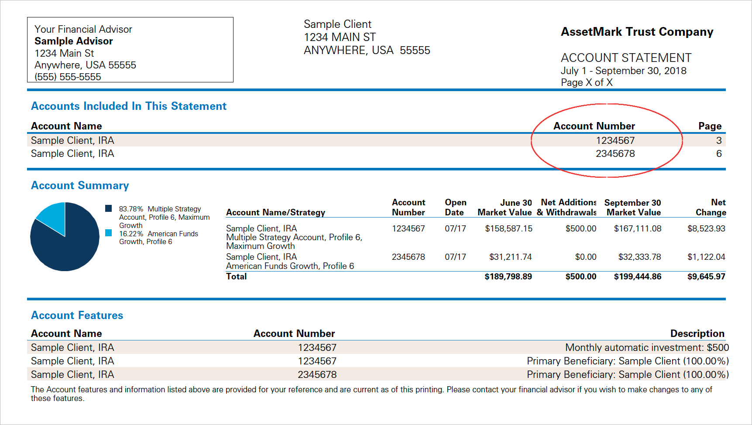Click the Account Features section heading
The width and height of the screenshot is (752, 425).
77,315
